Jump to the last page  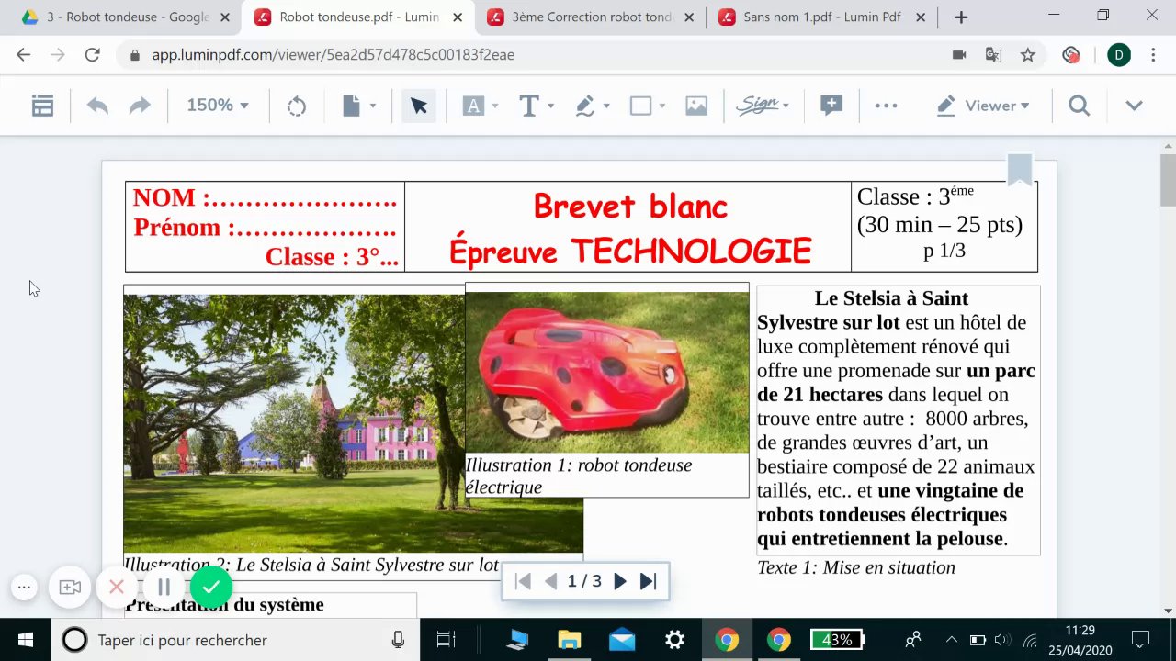click(x=648, y=581)
